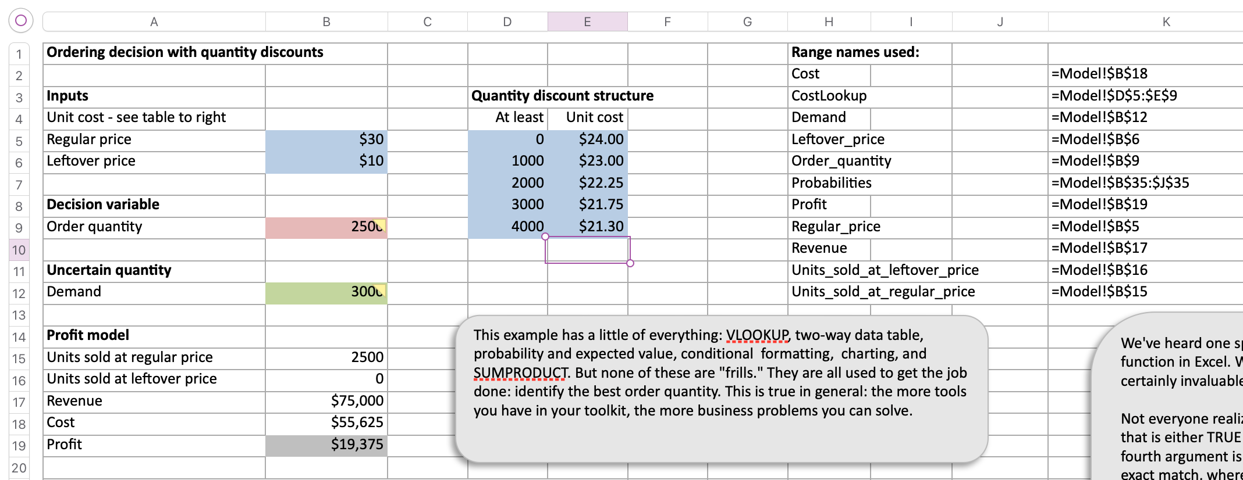Image resolution: width=1243 pixels, height=480 pixels.
Task: Click the 'Uncertain quantity' heading
Action: (x=109, y=270)
